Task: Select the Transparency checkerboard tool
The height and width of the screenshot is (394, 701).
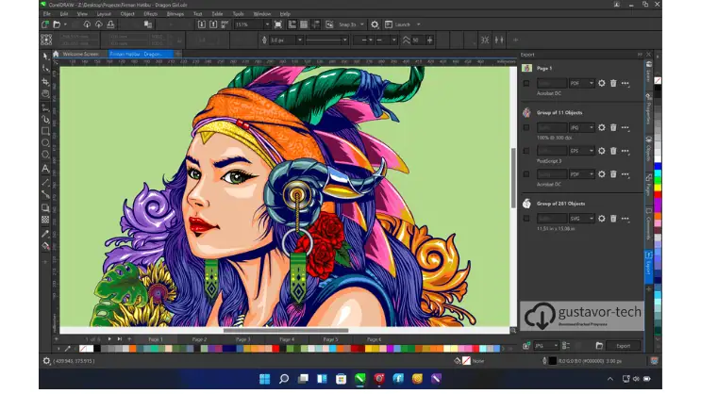Action: click(45, 220)
